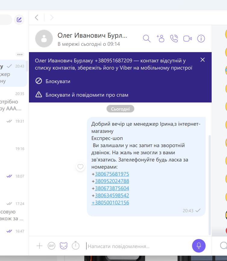
Task: Select the chat from 19:16
Action: click(14, 156)
